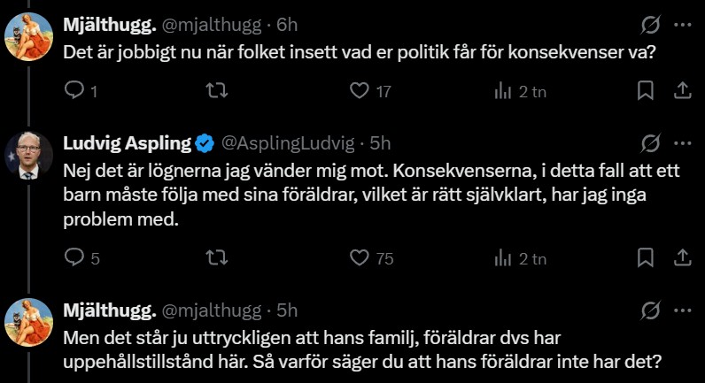
Task: Like Ludvig Aspling's tweet with 75 likes
Action: click(x=359, y=258)
